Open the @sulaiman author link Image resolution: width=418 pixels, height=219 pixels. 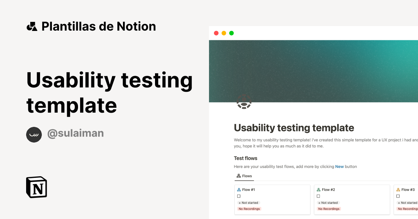click(x=76, y=133)
